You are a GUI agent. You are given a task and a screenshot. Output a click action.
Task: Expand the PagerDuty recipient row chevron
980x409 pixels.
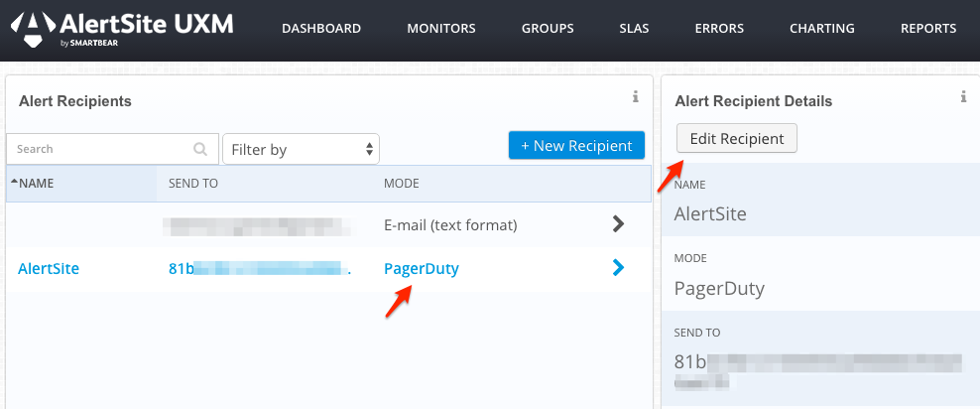click(x=618, y=267)
